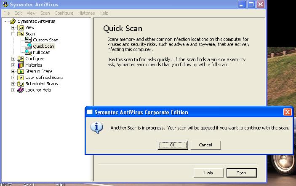The width and height of the screenshot is (296, 186).
Task: Expand the Configure tree node
Action: [13, 59]
